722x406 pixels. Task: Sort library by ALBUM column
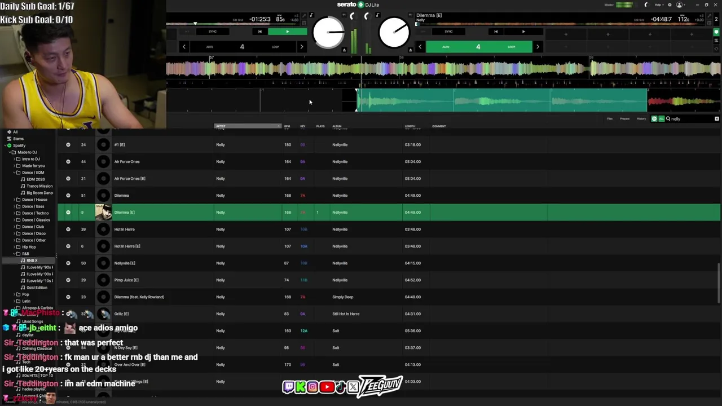tap(337, 126)
